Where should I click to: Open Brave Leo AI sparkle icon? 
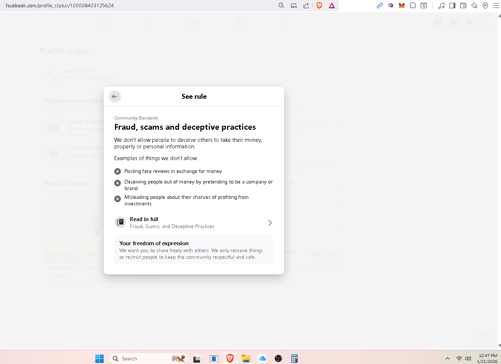click(474, 5)
